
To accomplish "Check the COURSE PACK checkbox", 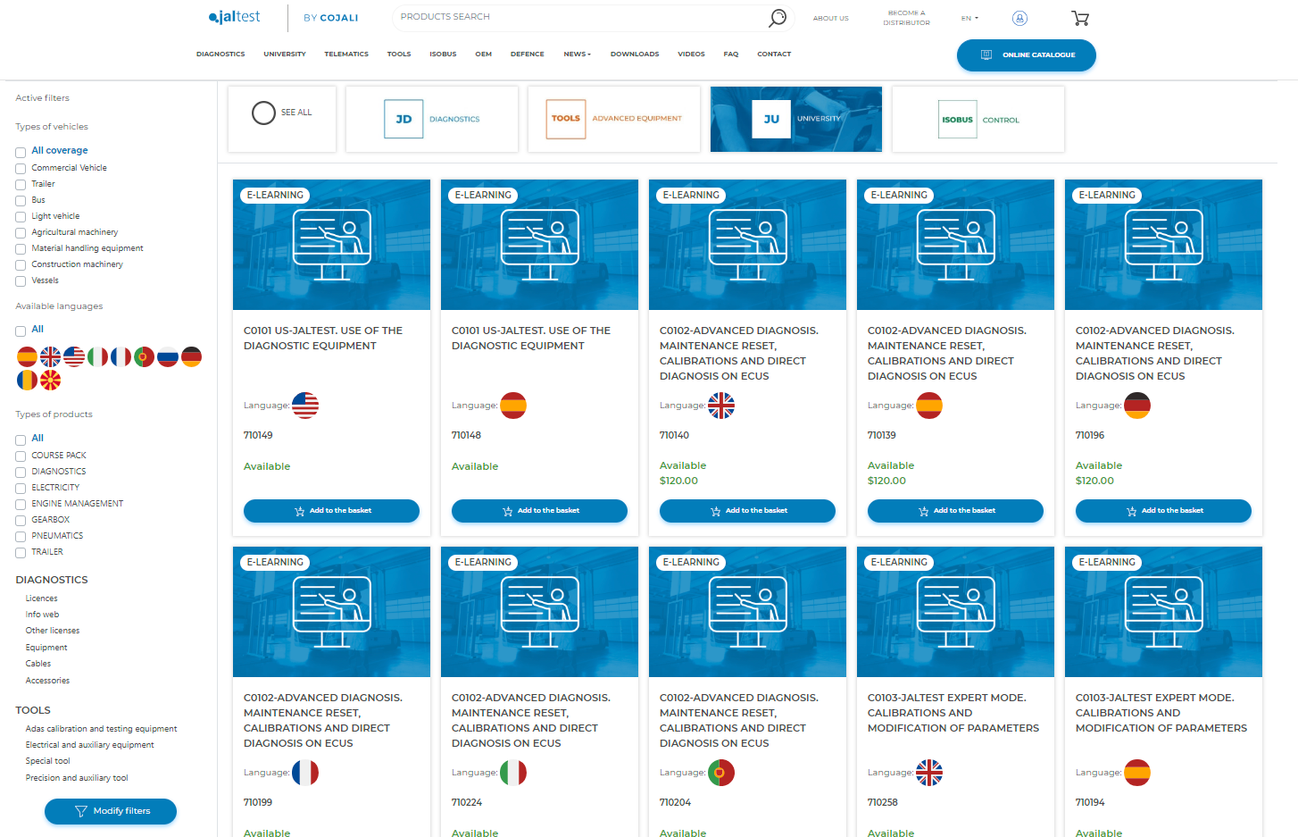I will (x=21, y=456).
